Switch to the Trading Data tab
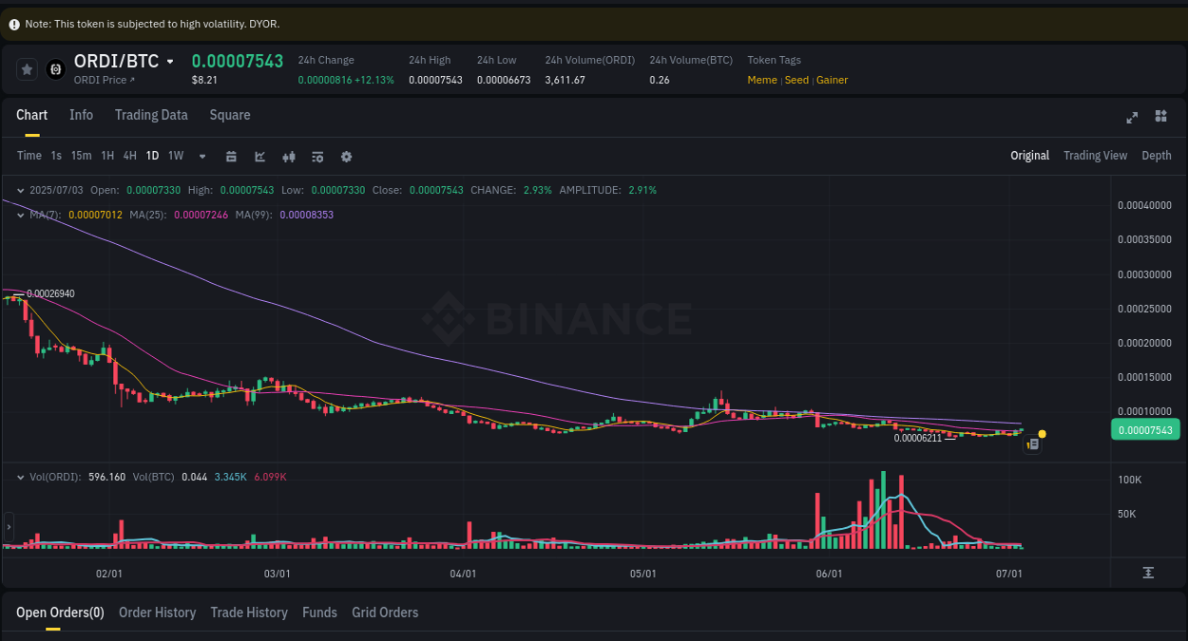The width and height of the screenshot is (1188, 641). [151, 115]
